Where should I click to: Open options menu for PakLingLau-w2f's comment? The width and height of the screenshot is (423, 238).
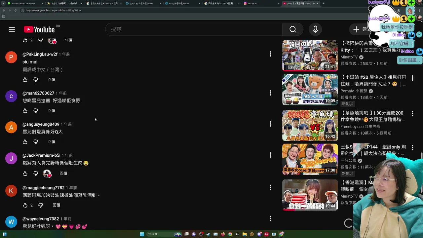pyautogui.click(x=270, y=54)
